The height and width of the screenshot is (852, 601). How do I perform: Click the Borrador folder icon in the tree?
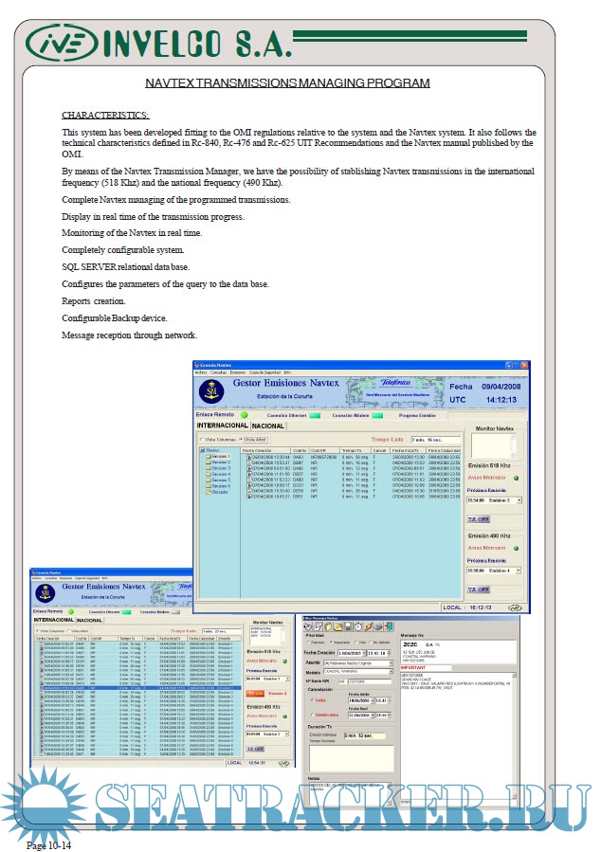pos(209,492)
